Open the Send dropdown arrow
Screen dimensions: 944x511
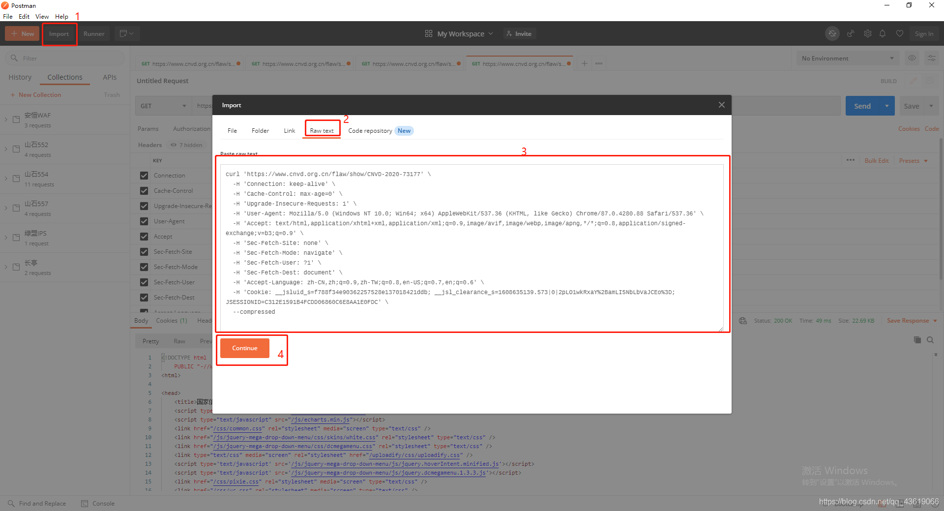click(887, 106)
